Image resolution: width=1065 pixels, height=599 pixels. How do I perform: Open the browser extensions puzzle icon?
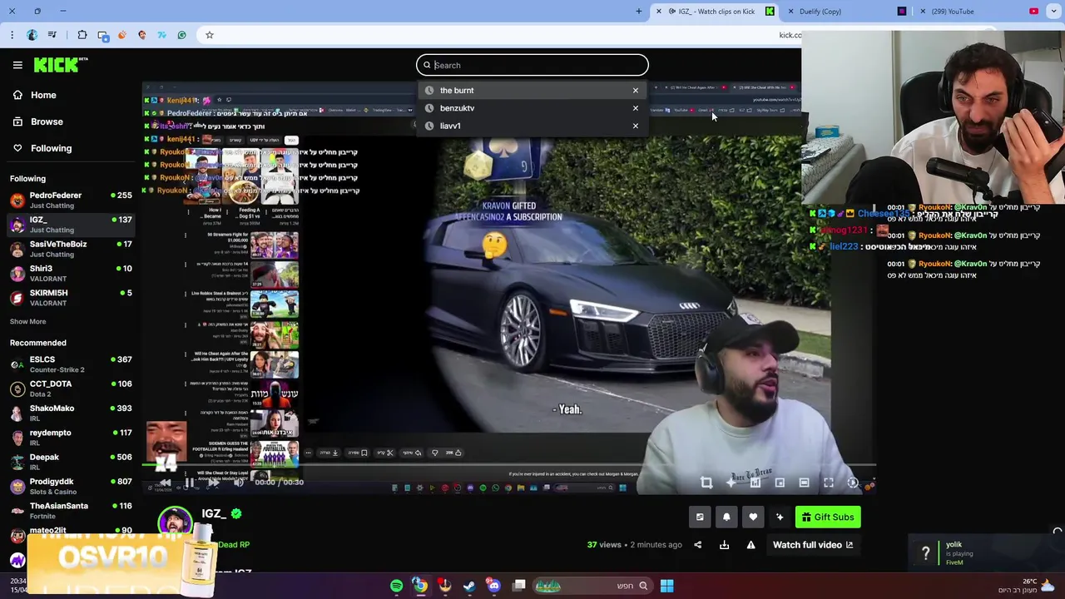82,35
